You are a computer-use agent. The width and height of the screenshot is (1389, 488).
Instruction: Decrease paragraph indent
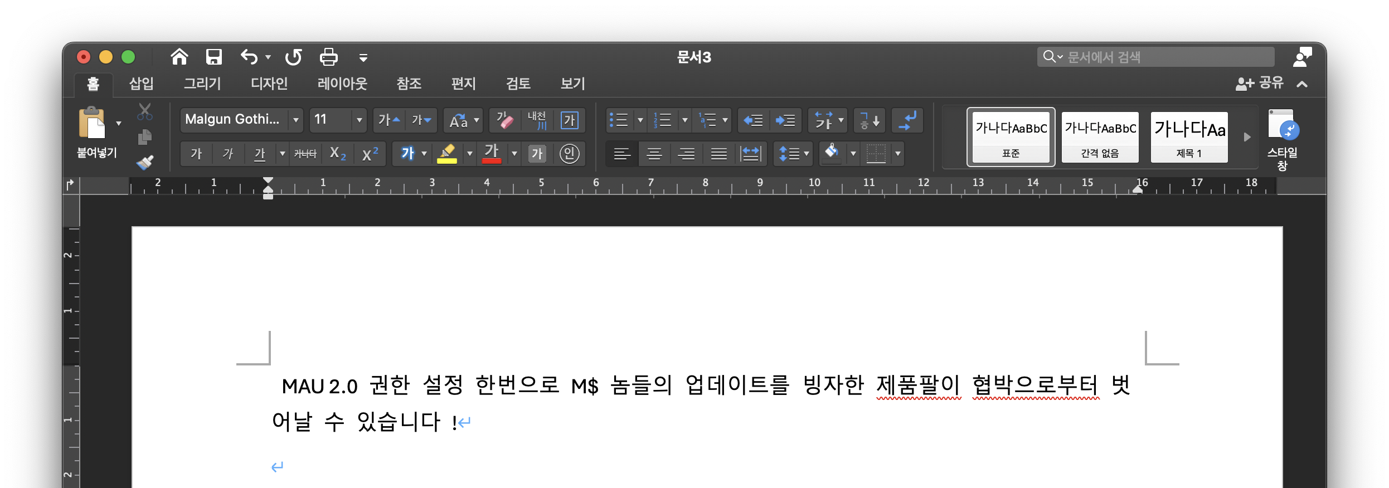(x=753, y=120)
